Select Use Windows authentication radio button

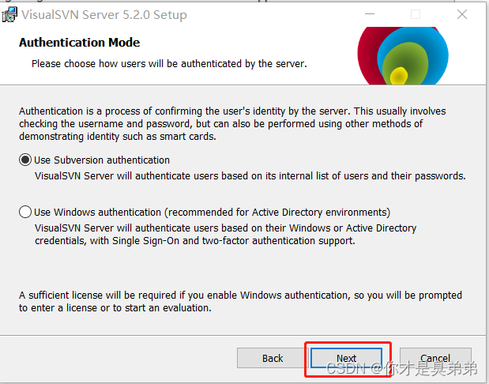[x=25, y=212]
